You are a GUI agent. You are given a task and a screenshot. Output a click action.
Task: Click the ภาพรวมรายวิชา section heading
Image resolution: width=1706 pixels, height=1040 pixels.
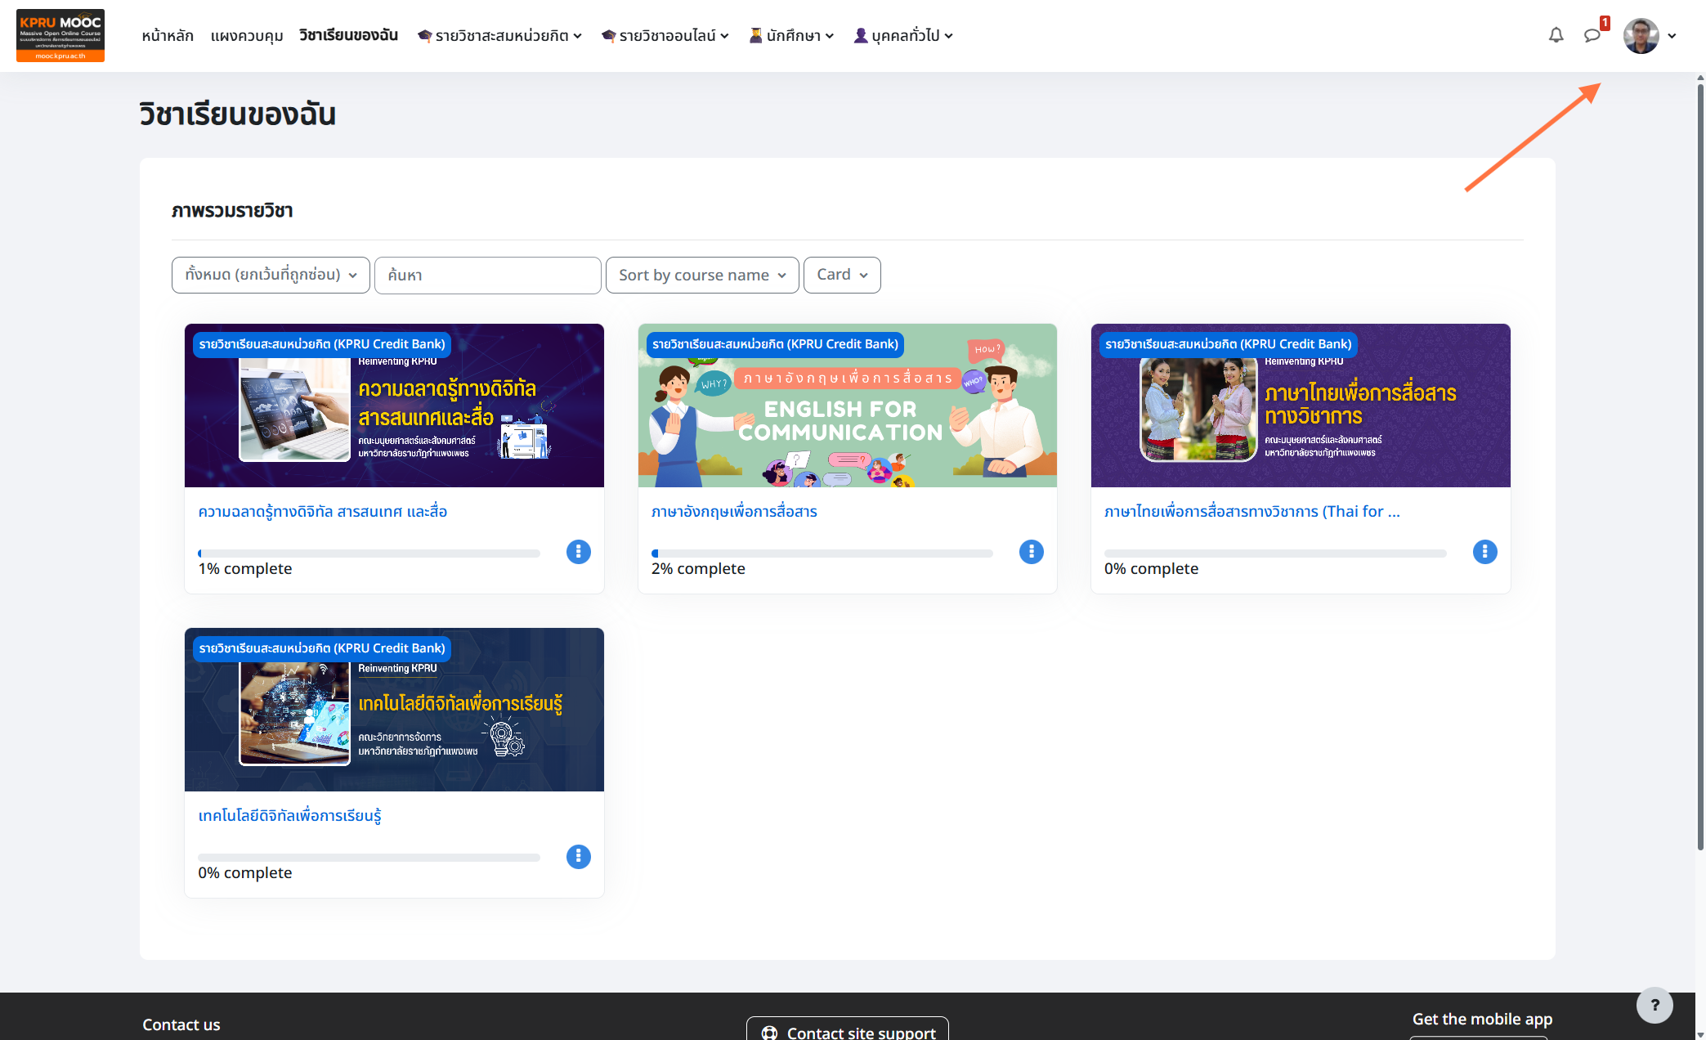point(232,211)
